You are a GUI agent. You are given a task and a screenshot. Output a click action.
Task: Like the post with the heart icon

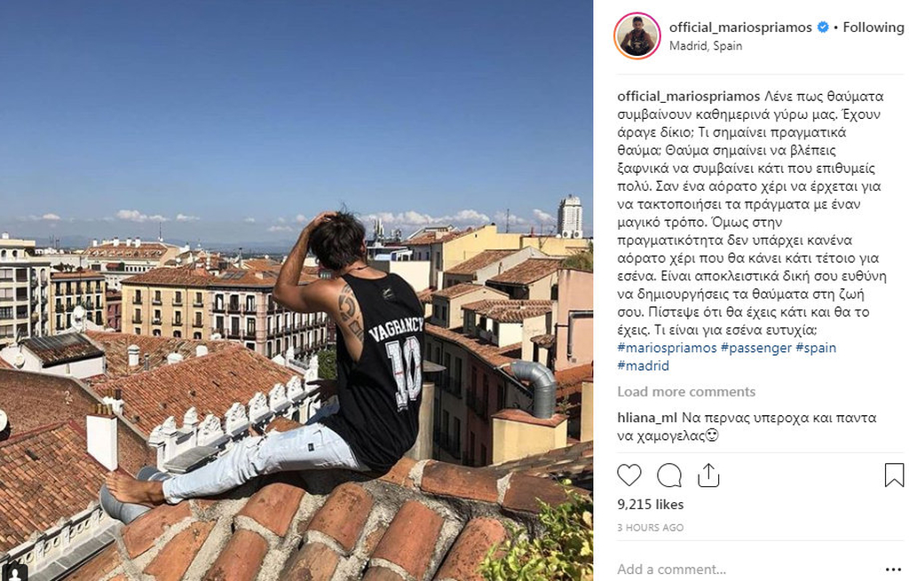click(629, 475)
